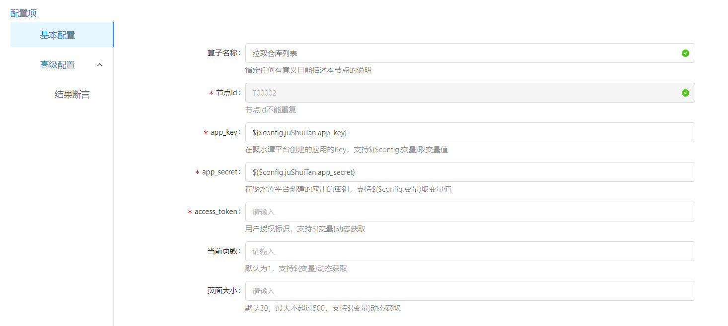728x326 pixels.
Task: Select the 高级配置 menu item
Action: point(58,64)
